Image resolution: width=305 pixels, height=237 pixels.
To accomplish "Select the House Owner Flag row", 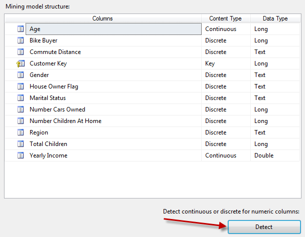I will pos(54,86).
